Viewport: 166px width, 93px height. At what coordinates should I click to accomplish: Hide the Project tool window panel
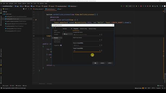point(31,9)
